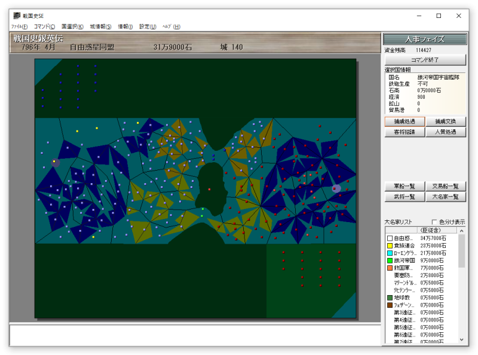The width and height of the screenshot is (478, 355).
Task: Click the 大名家リスト label
Action: [398, 222]
